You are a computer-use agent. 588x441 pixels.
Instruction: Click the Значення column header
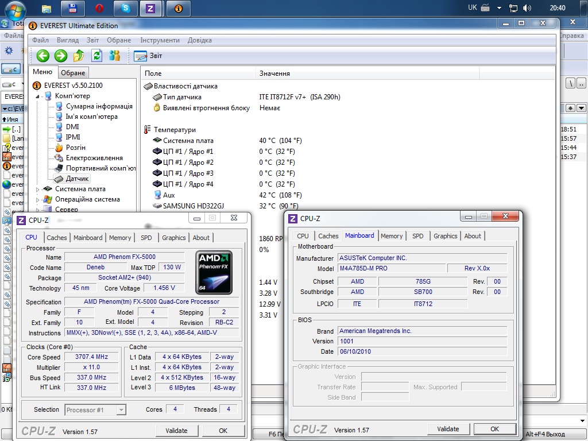point(367,73)
